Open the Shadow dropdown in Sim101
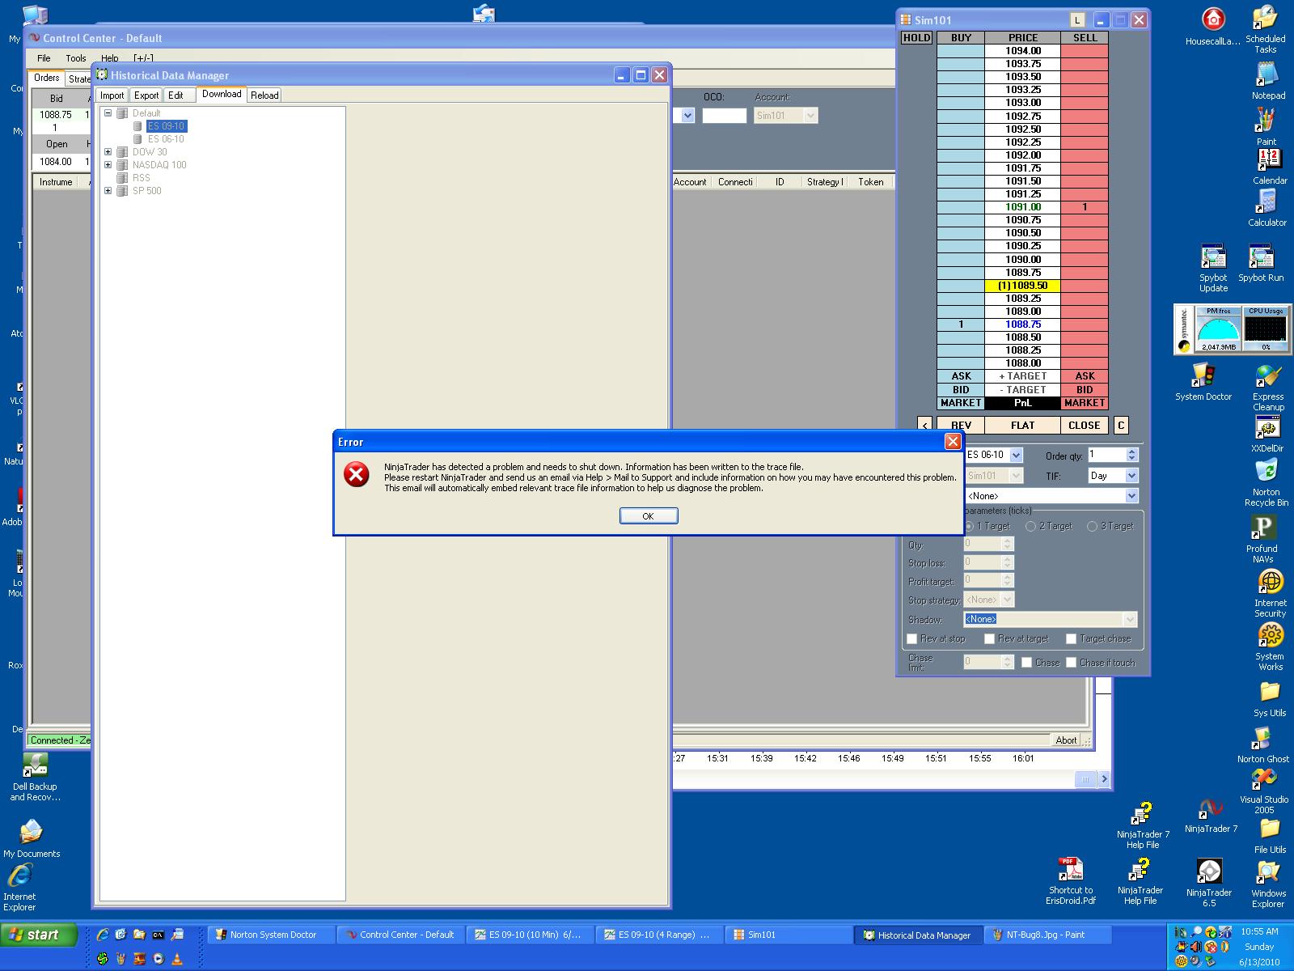1294x971 pixels. (1131, 619)
